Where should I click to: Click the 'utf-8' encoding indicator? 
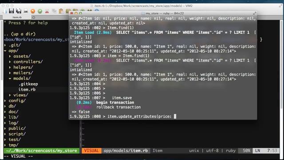coord(212,151)
